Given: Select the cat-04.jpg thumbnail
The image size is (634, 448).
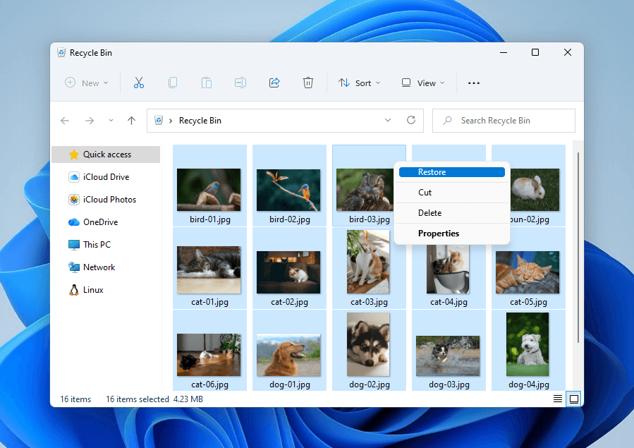Looking at the screenshot, I should pos(448,269).
